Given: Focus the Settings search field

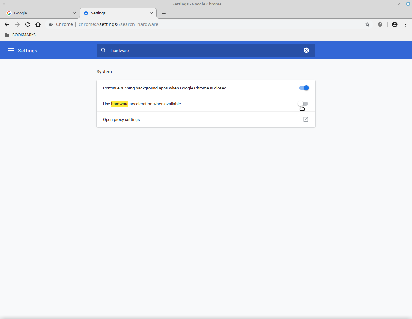Looking at the screenshot, I should coord(206,50).
